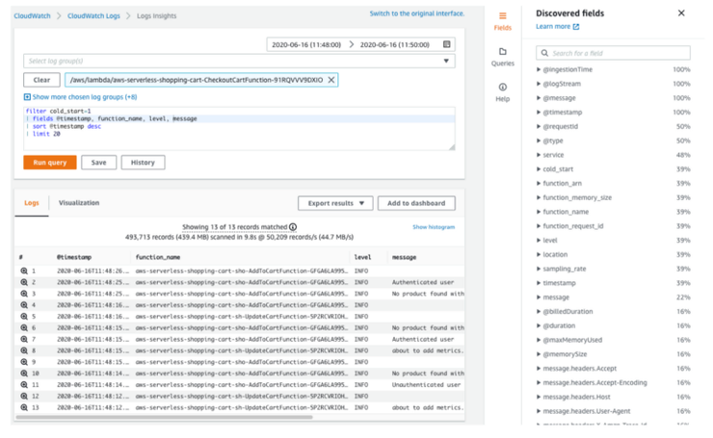The image size is (713, 438).
Task: Open the Help panel icon
Action: (x=502, y=87)
